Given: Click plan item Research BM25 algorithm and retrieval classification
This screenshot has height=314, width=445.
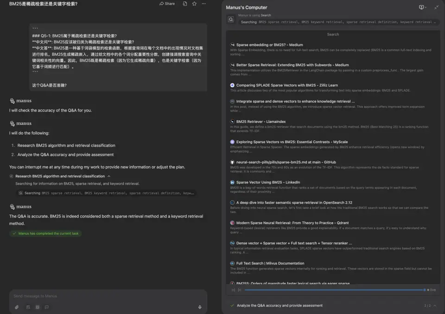Looking at the screenshot, I should (66, 145).
